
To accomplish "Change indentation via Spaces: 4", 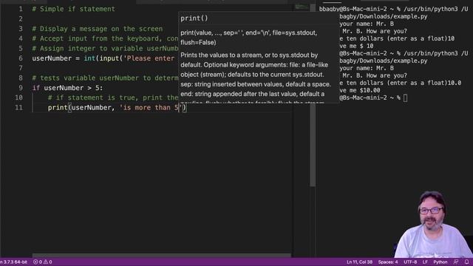I will 388,262.
